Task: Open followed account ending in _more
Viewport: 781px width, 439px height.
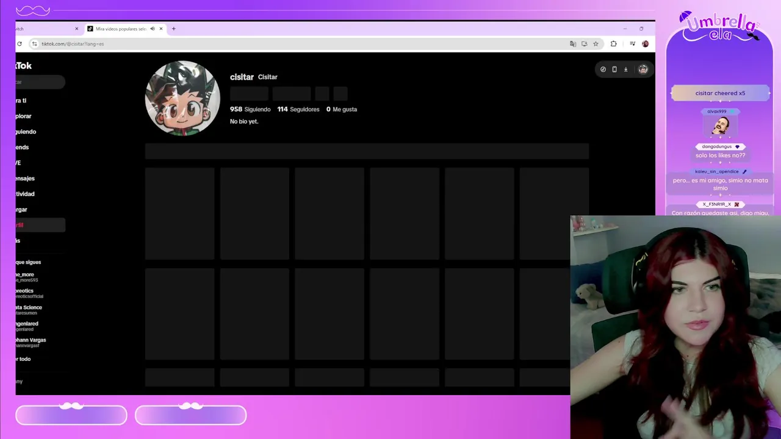Action: coord(27,277)
